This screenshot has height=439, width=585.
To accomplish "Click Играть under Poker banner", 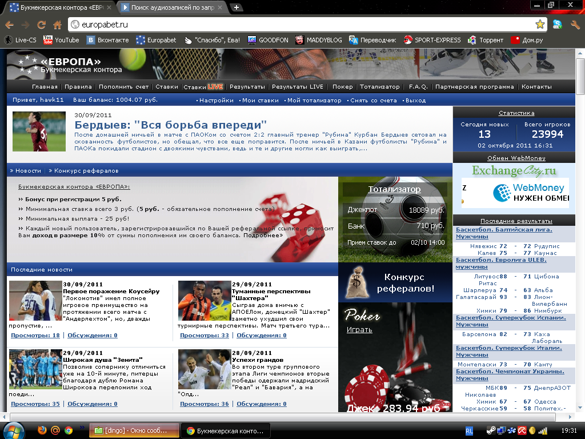I will pyautogui.click(x=359, y=330).
